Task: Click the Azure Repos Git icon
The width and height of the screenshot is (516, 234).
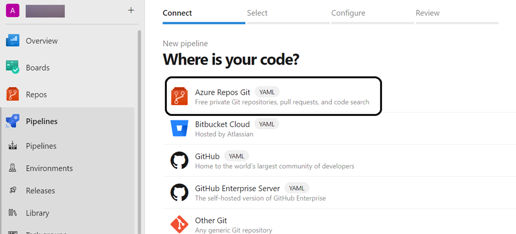Action: [x=179, y=96]
